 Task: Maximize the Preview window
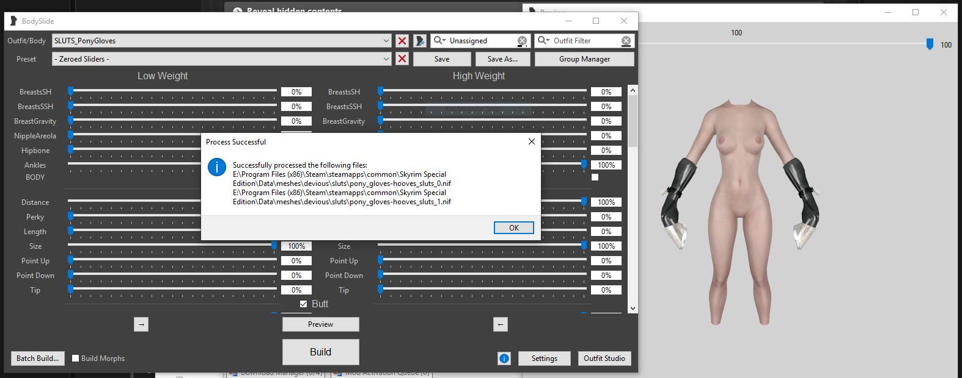(916, 12)
